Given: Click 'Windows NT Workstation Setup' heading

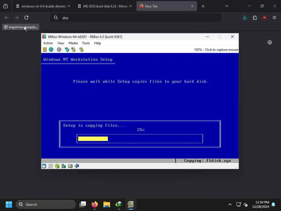Looking at the screenshot, I should (78, 59).
